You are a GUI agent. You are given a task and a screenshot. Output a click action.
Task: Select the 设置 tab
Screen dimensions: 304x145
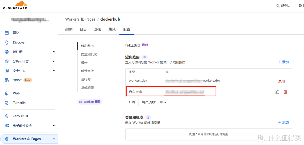pos(127,29)
